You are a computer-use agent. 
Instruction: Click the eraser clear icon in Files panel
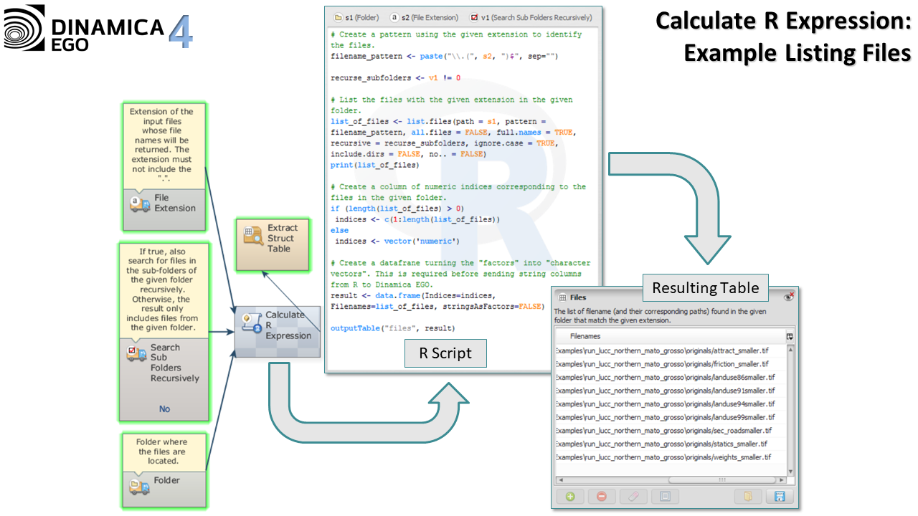(633, 496)
